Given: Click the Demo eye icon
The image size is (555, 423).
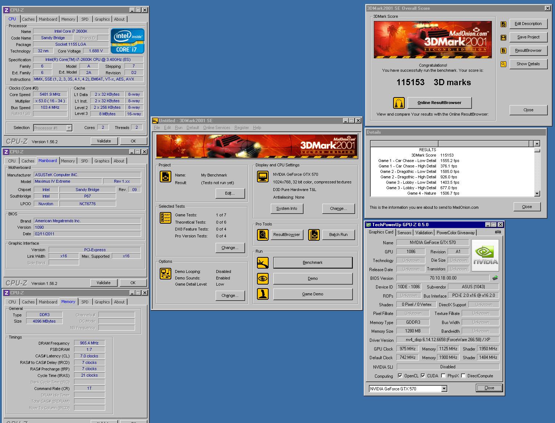Looking at the screenshot, I should point(263,278).
